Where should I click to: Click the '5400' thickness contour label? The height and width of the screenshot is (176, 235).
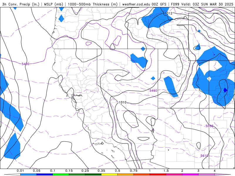(x=26, y=64)
